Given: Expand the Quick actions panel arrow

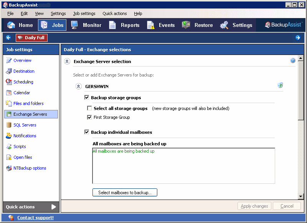Looking at the screenshot, I should pyautogui.click(x=53, y=207).
